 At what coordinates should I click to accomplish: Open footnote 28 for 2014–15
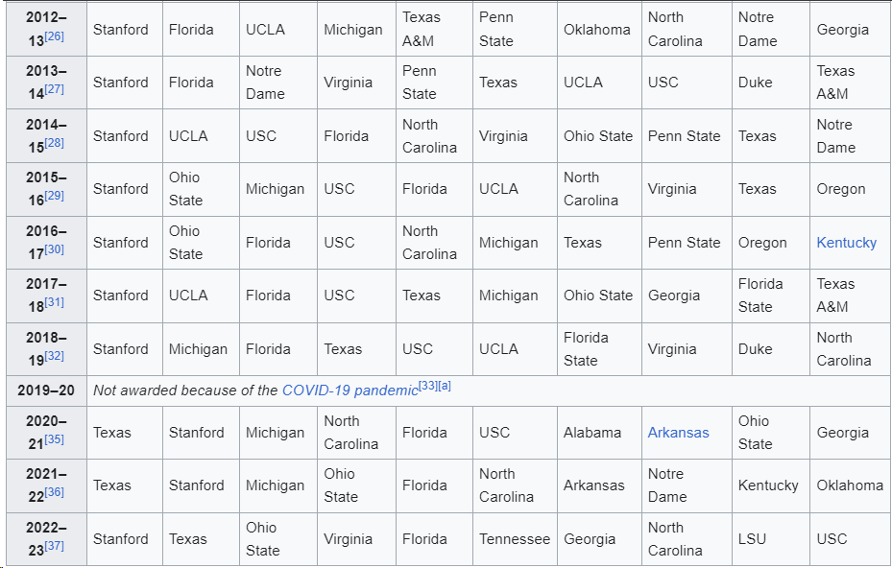pyautogui.click(x=54, y=144)
